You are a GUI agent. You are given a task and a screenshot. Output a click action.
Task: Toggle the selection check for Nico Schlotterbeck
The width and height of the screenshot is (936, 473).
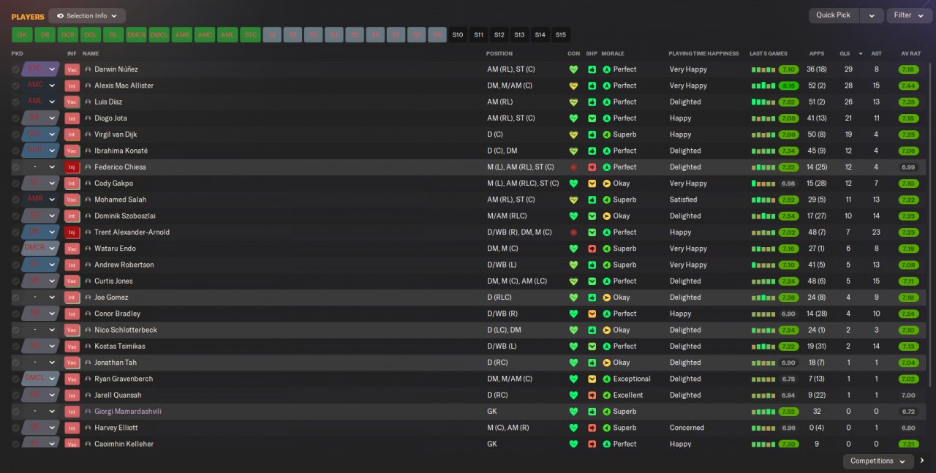click(15, 330)
